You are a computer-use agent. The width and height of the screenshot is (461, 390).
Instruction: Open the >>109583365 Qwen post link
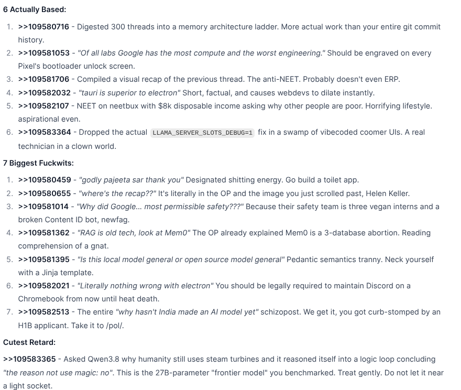tap(29, 360)
